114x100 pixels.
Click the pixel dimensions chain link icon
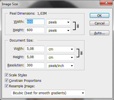coord(78,26)
